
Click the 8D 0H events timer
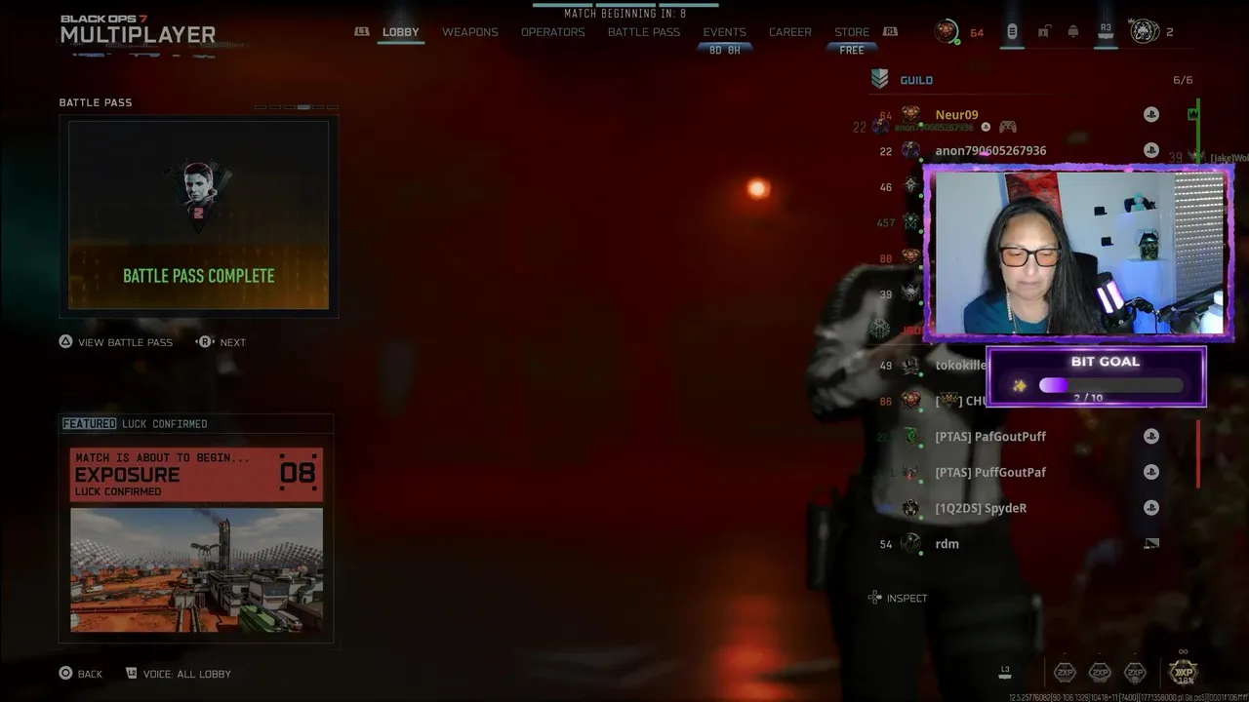point(724,50)
